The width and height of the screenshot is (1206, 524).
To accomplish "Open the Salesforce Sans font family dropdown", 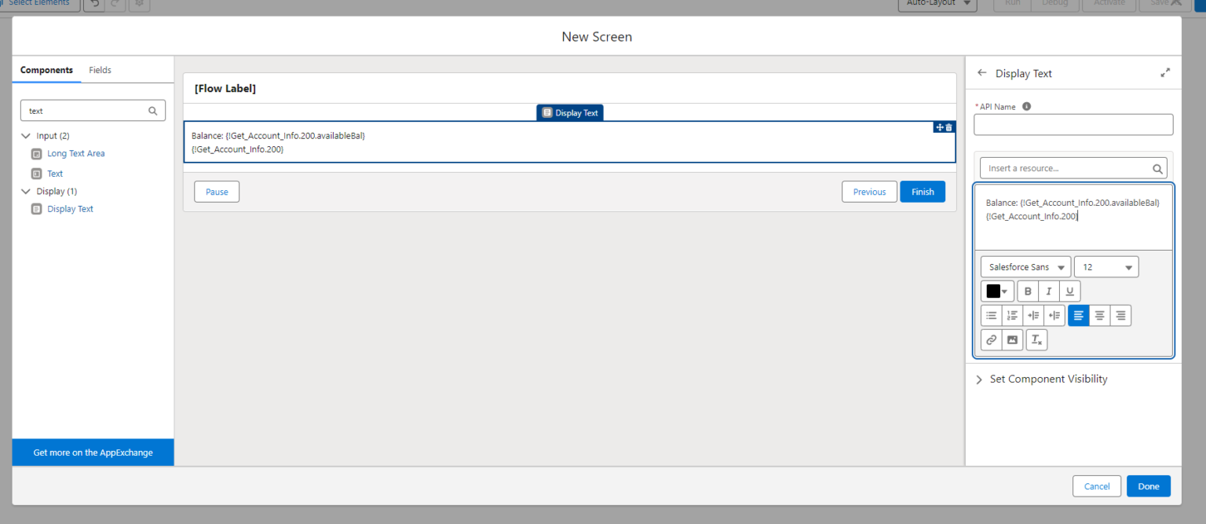I will pos(1025,266).
